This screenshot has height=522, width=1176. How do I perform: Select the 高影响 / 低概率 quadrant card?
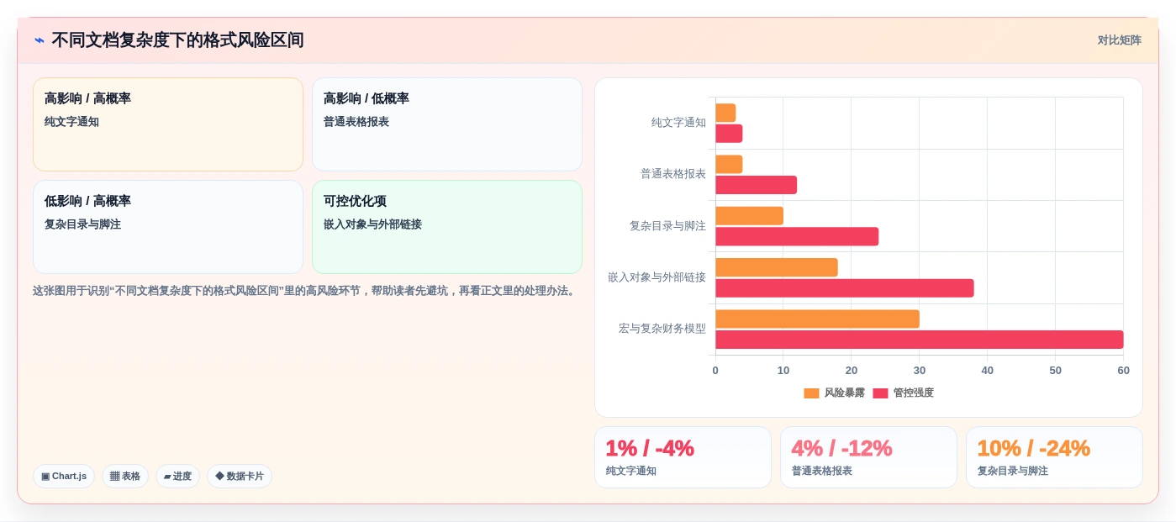click(x=447, y=124)
